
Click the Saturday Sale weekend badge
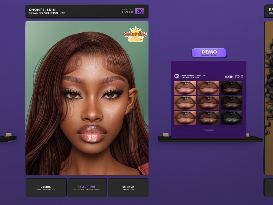click(x=135, y=34)
